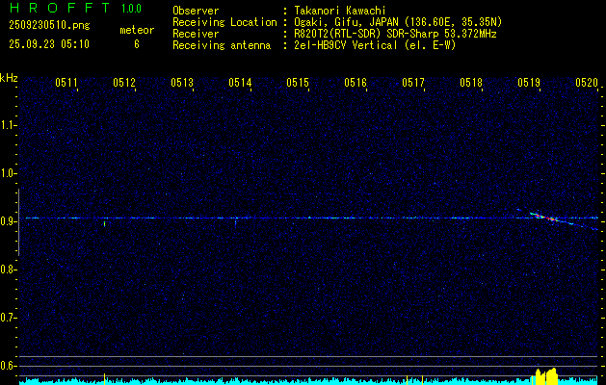Click the HROFFT program title
606x385 pixels.
click(61, 8)
